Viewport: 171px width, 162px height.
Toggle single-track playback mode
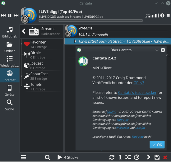(120, 157)
